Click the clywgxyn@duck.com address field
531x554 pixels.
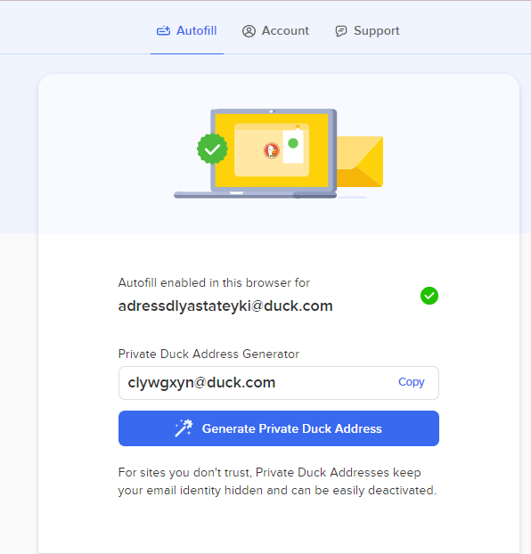279,383
